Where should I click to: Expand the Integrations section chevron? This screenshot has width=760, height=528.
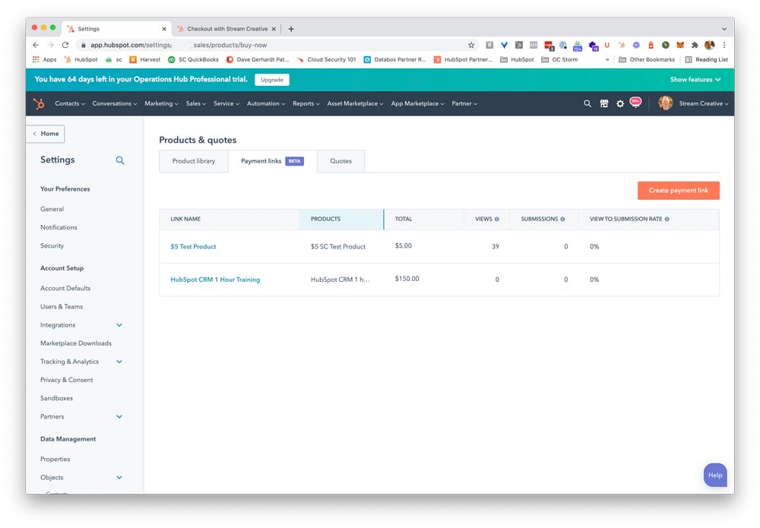119,324
